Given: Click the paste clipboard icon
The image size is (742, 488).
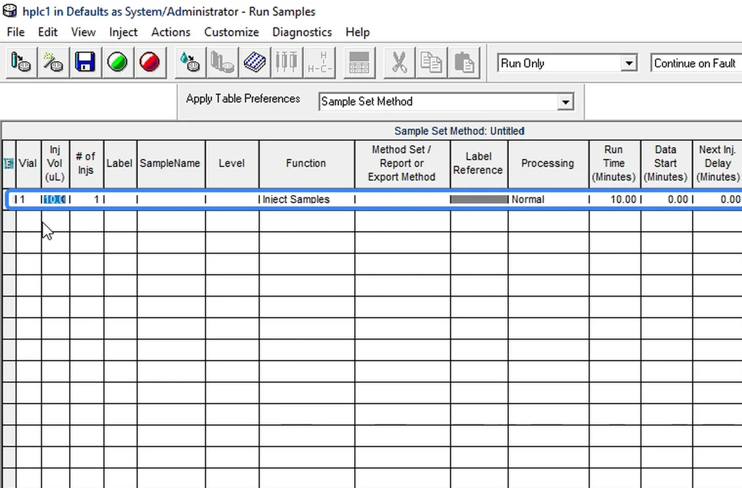Looking at the screenshot, I should pos(463,62).
